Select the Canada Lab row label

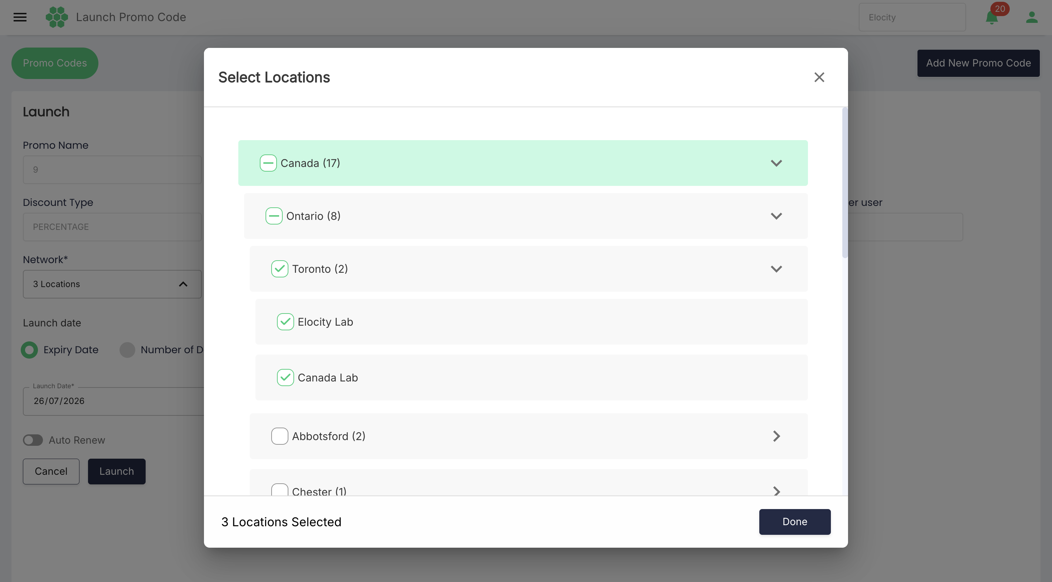tap(328, 378)
